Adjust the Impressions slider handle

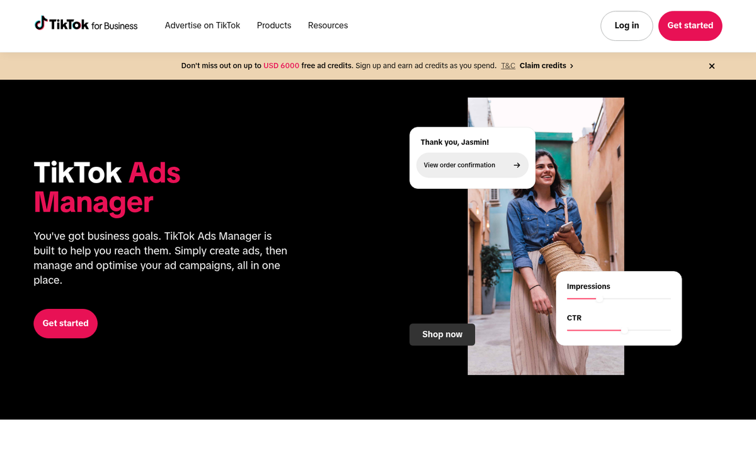point(599,299)
